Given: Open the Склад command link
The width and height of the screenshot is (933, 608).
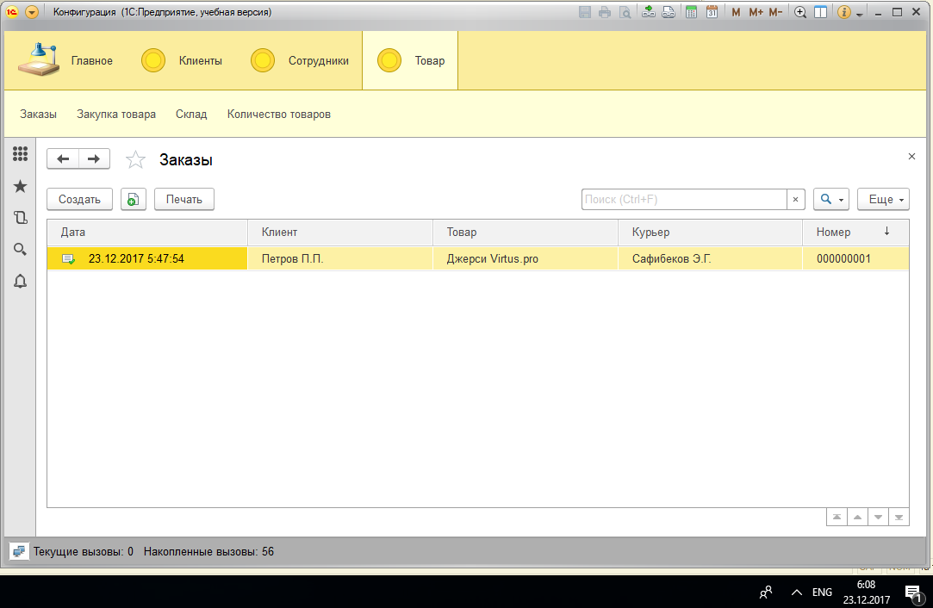Looking at the screenshot, I should pyautogui.click(x=191, y=115).
